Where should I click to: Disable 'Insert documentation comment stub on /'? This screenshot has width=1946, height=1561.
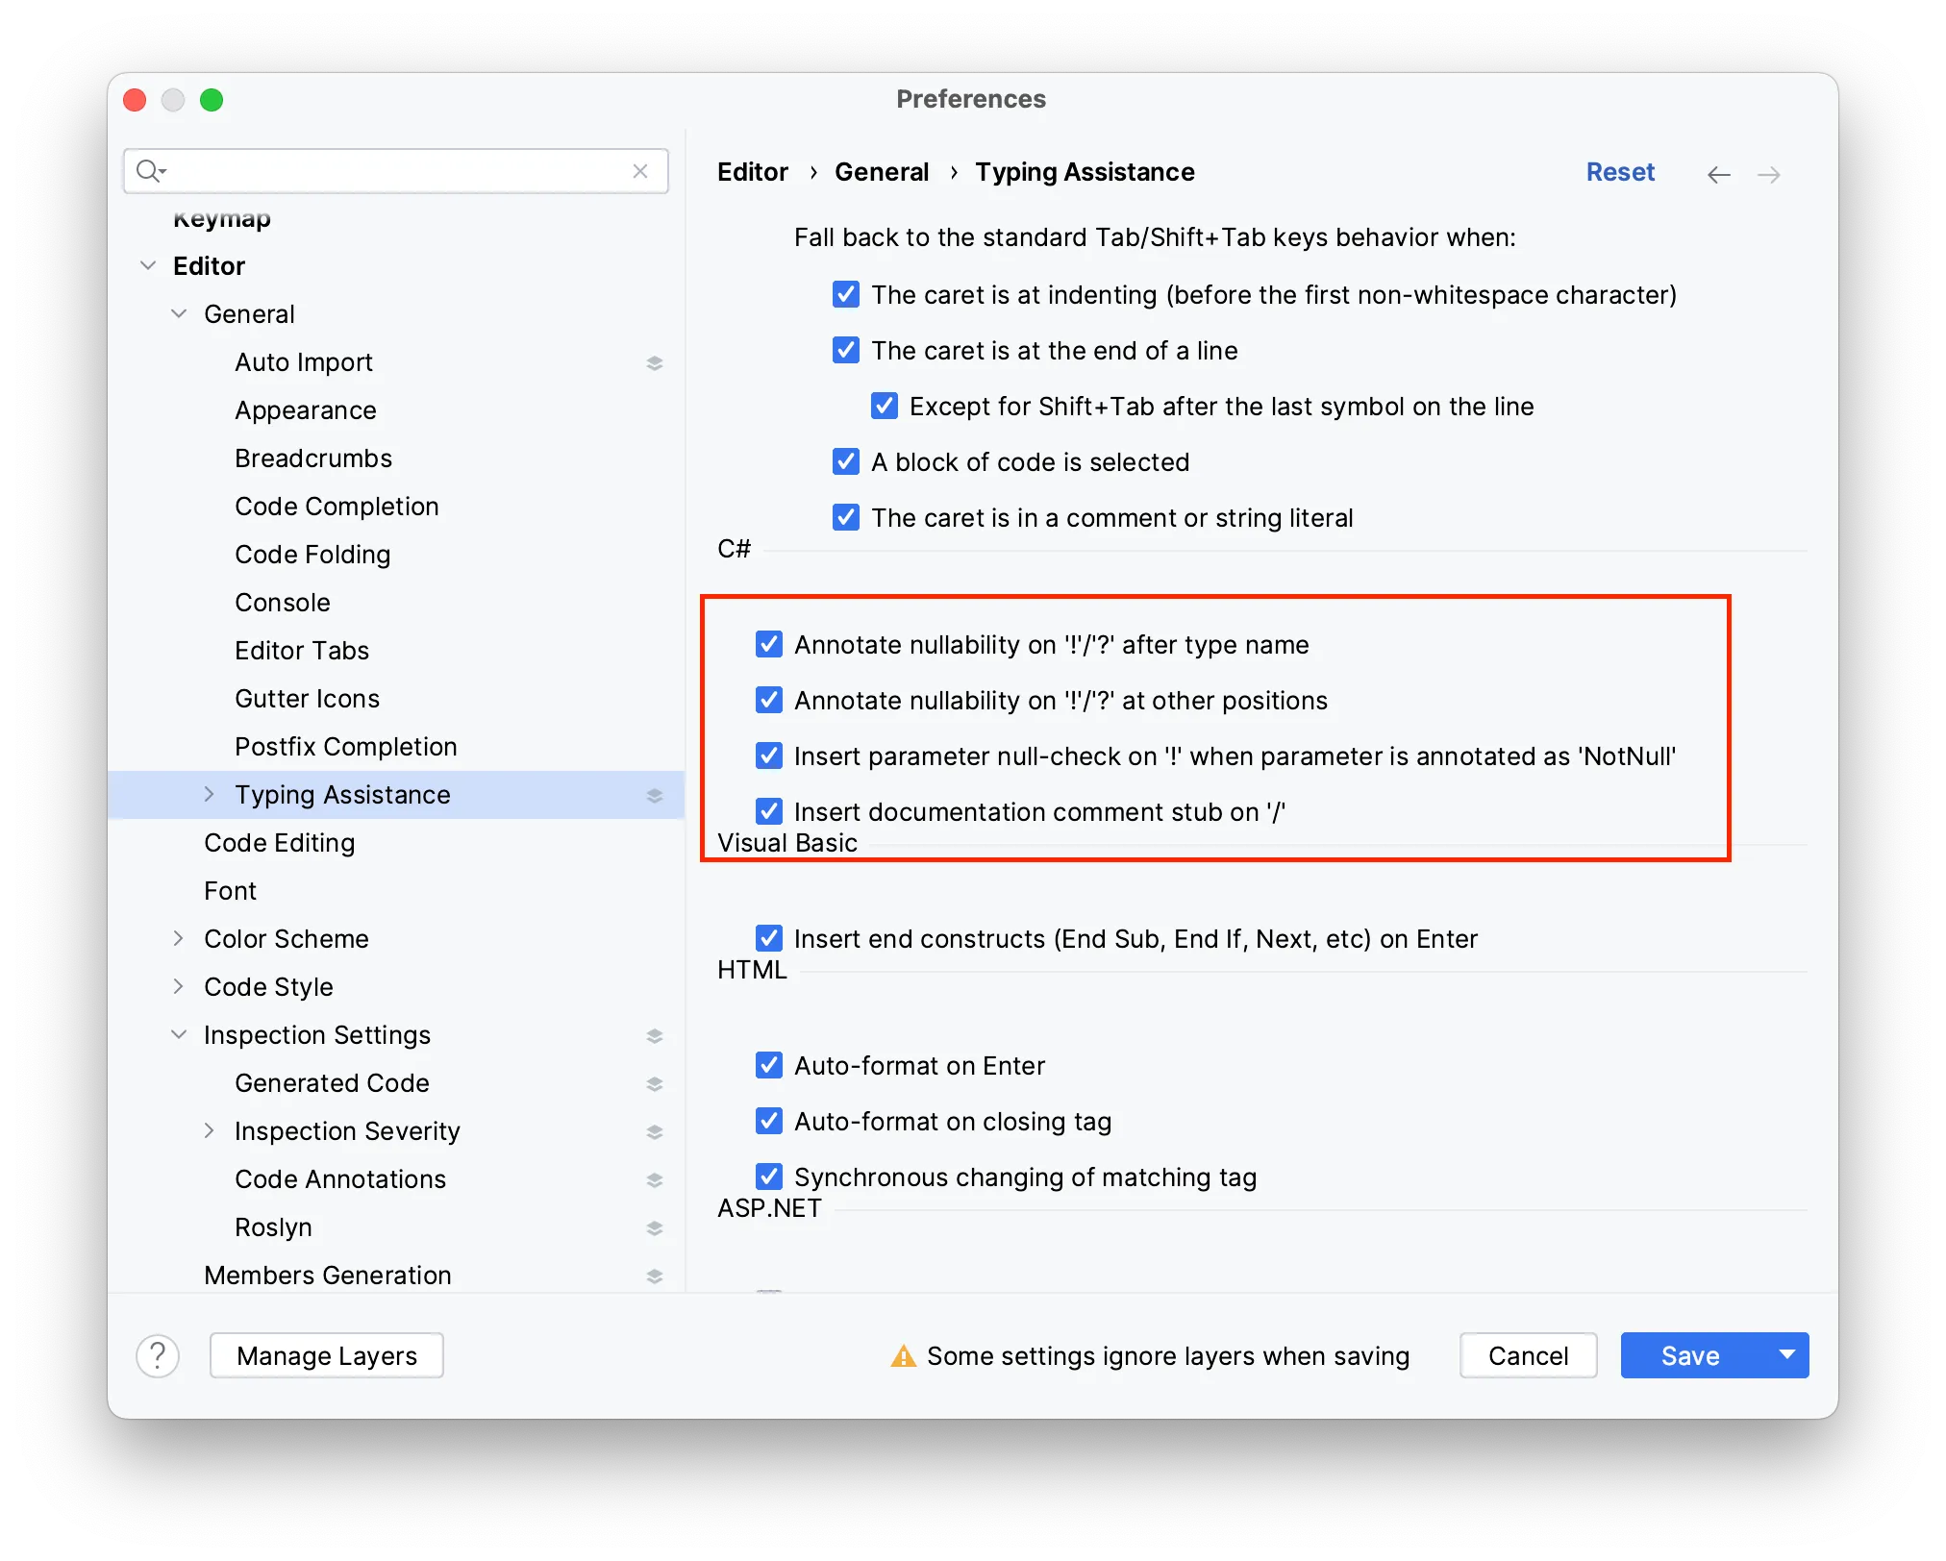768,811
